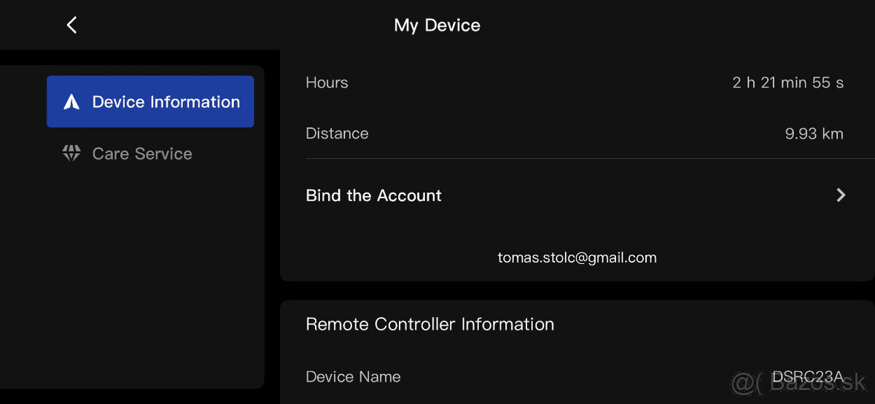Expand Bind the Account chevron arrow
This screenshot has width=875, height=404.
click(x=841, y=195)
